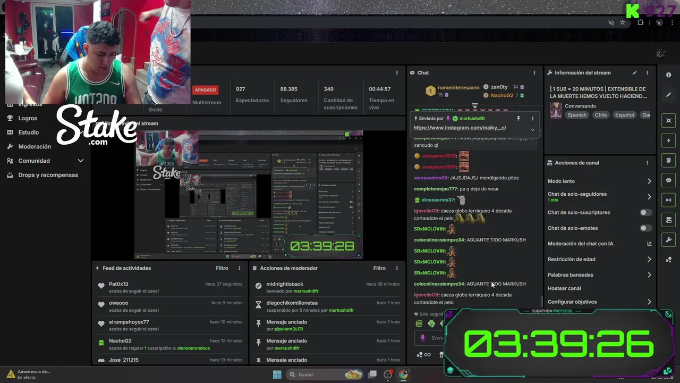Image resolution: width=680 pixels, height=383 pixels.
Task: Open the Feed de actividades options menu
Action: 239,268
